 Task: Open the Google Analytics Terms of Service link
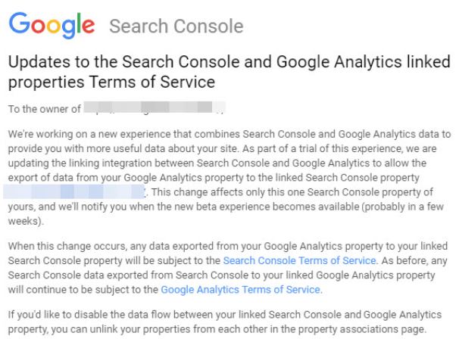pyautogui.click(x=241, y=289)
